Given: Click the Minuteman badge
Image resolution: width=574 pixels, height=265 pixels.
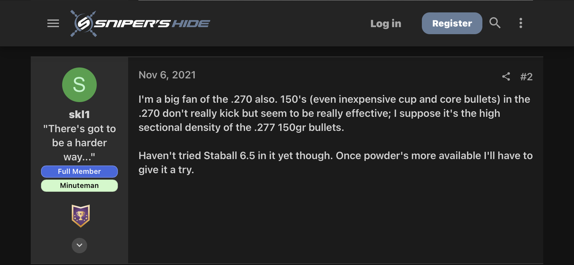Looking at the screenshot, I should click(79, 186).
